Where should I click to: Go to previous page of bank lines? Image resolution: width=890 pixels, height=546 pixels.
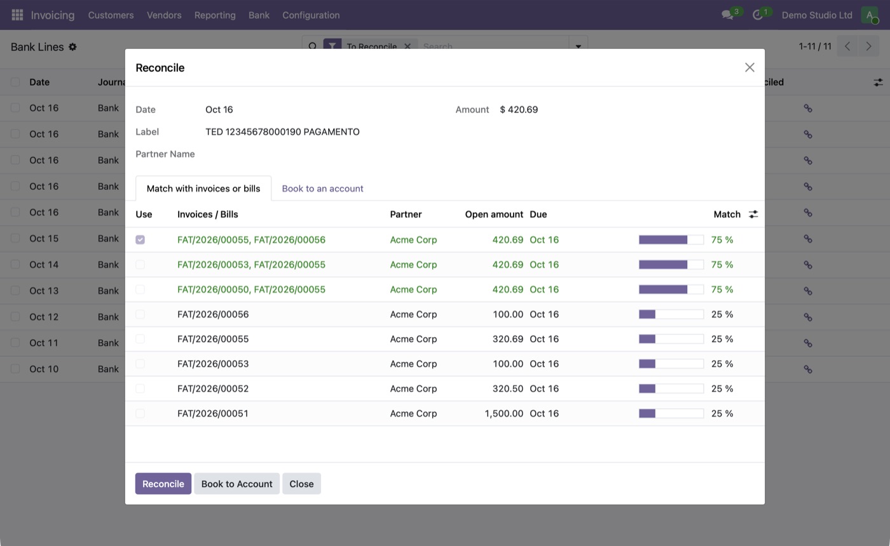(x=847, y=46)
